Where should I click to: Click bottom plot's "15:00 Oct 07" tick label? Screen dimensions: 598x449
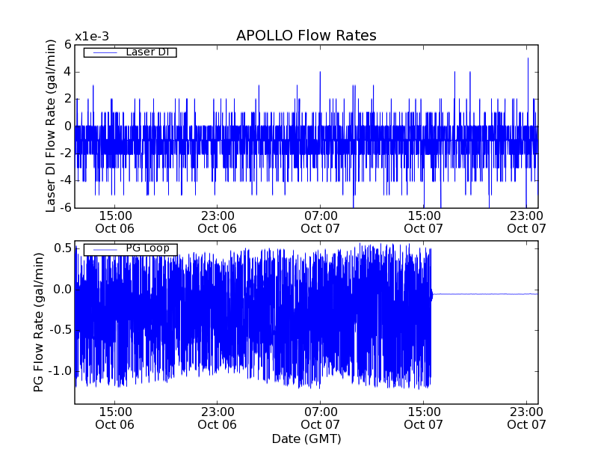click(424, 418)
